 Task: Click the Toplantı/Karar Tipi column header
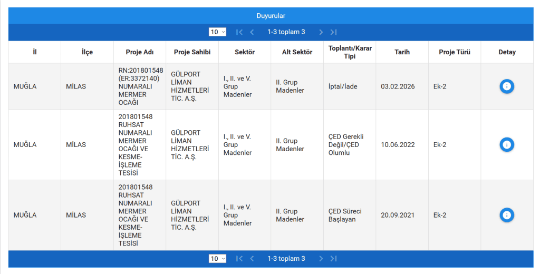point(350,52)
